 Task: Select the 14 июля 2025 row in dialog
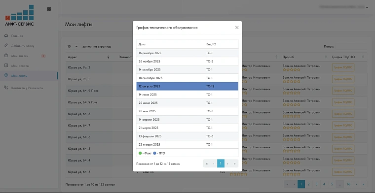(x=187, y=95)
